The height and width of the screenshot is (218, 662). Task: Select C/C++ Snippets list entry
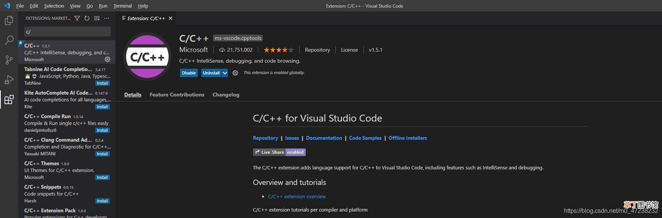(67, 193)
